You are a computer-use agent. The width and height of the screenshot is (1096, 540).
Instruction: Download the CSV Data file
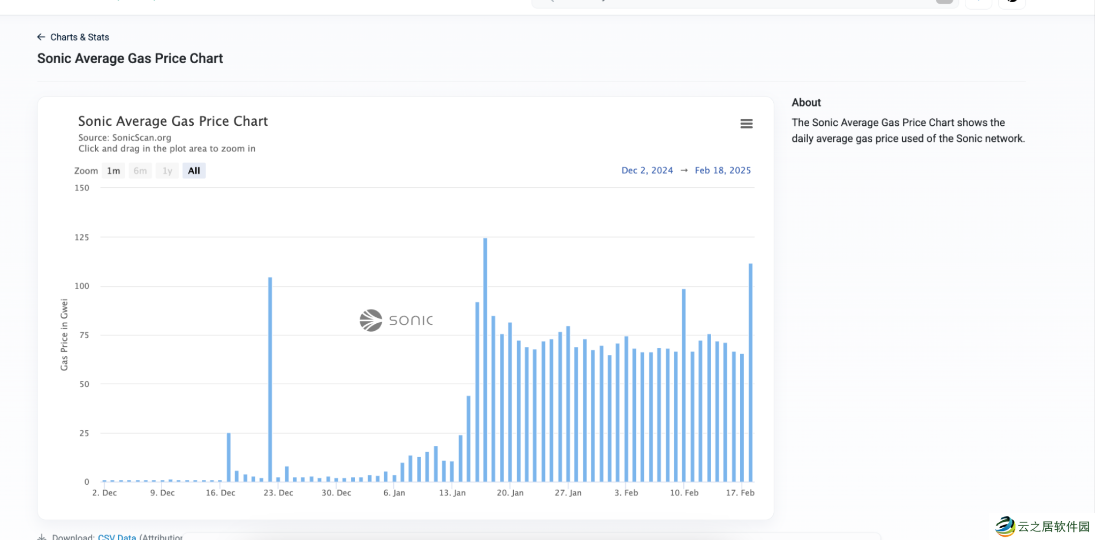pyautogui.click(x=117, y=536)
